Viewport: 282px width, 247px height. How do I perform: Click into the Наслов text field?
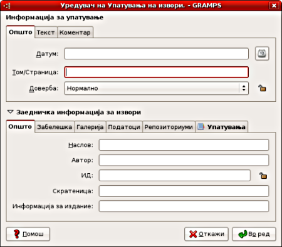click(184, 145)
